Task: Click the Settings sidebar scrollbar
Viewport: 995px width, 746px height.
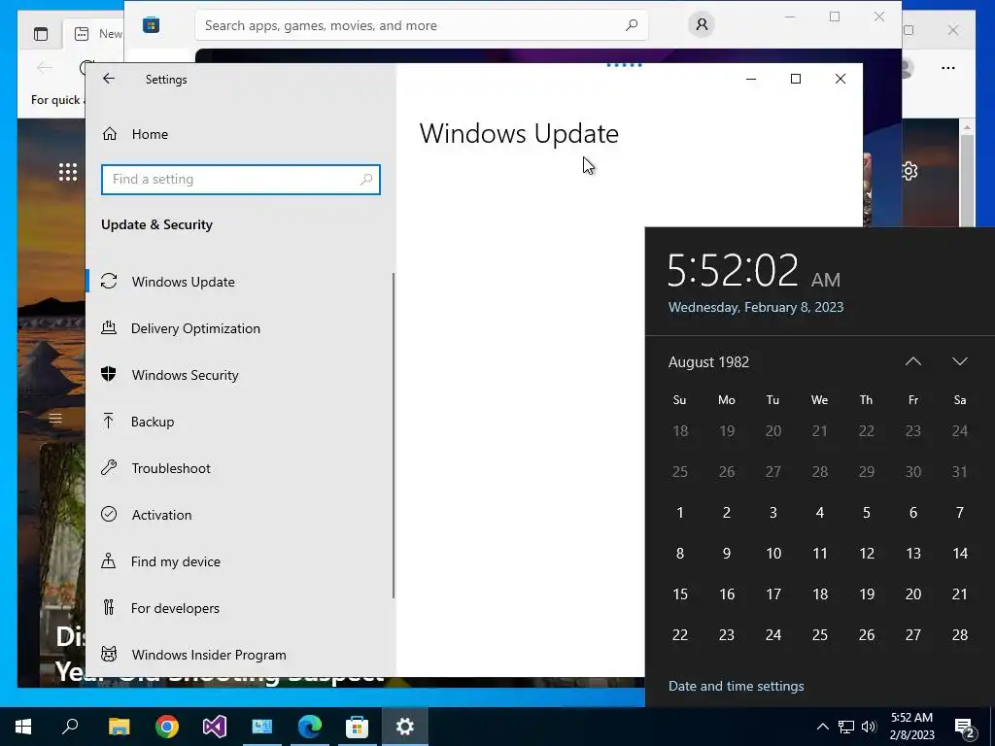Action: coord(394,435)
